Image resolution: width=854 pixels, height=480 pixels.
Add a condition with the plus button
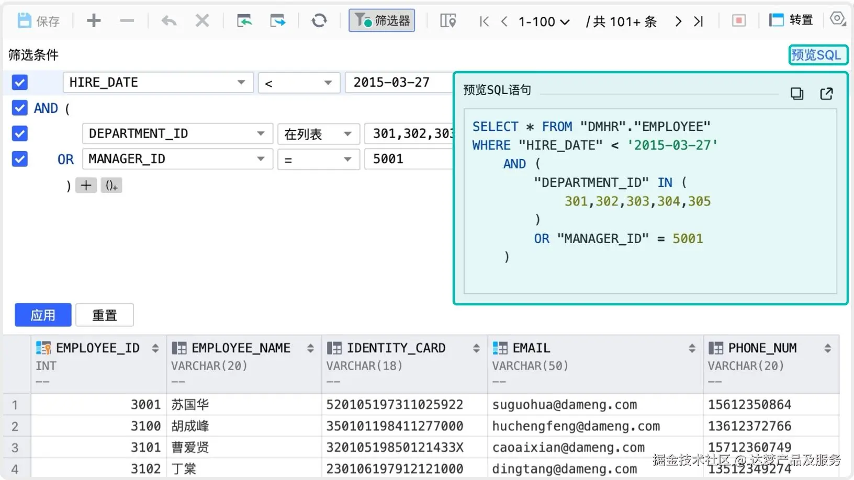(86, 185)
